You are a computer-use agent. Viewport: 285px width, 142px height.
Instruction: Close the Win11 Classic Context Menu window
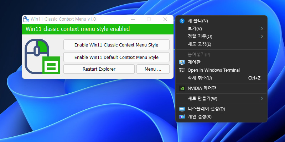coord(165,19)
